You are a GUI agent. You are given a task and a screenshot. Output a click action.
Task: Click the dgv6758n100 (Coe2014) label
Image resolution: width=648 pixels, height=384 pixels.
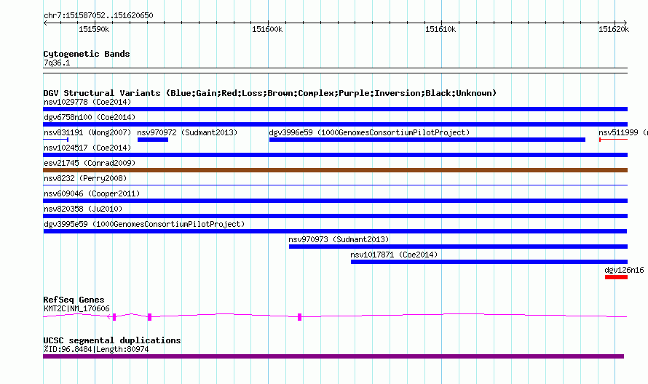(90, 117)
